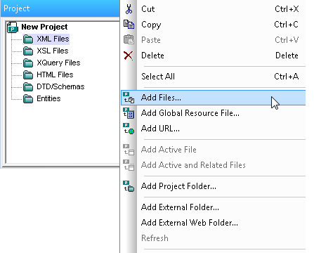The width and height of the screenshot is (314, 253).
Task: Click the Add Project Folder icon
Action: 129,186
